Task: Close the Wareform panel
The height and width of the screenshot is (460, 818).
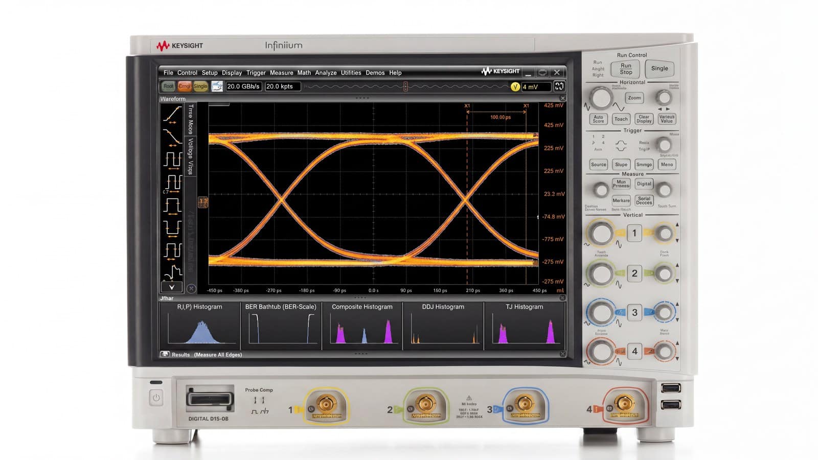Action: [563, 98]
